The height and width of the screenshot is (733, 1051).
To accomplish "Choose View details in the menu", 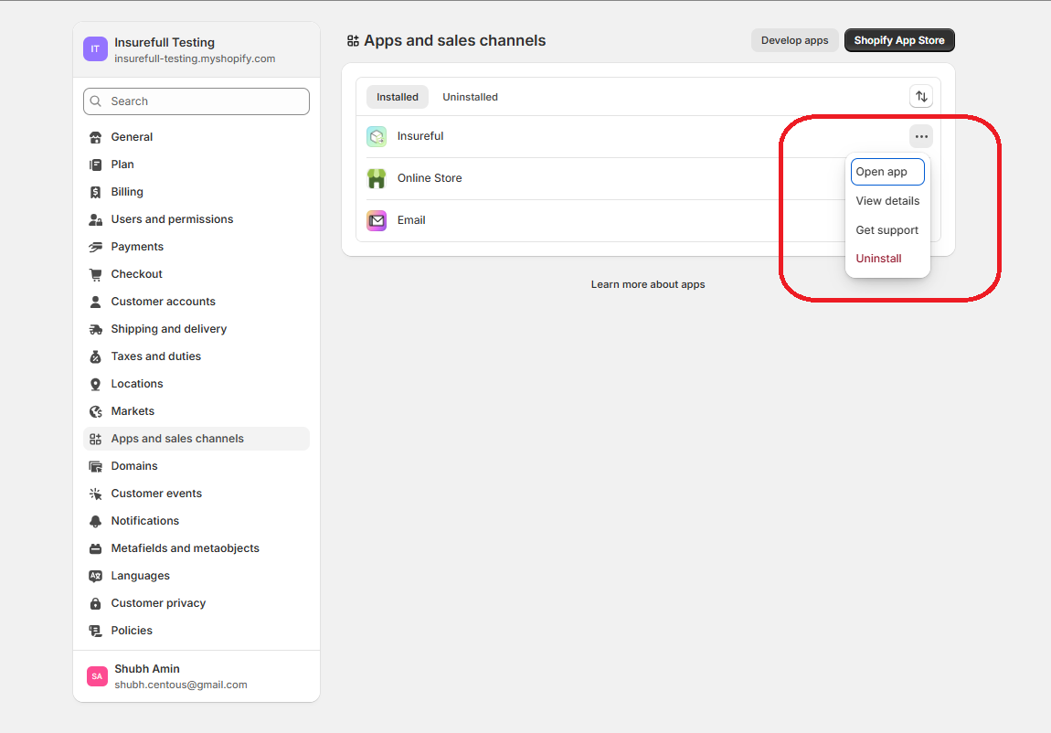I will click(887, 201).
